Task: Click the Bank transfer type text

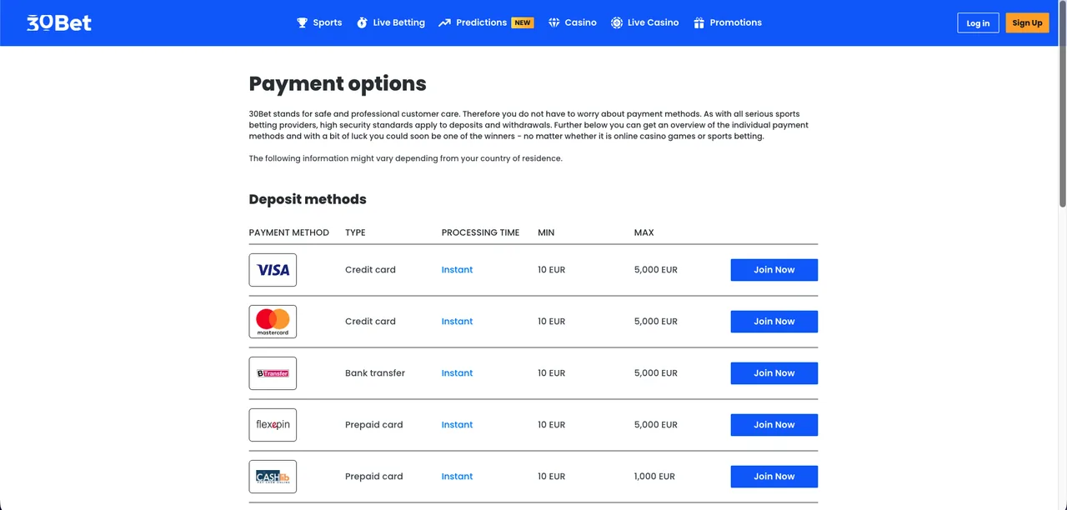Action: [x=375, y=373]
